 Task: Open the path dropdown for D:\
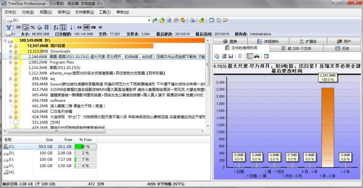[149, 20]
